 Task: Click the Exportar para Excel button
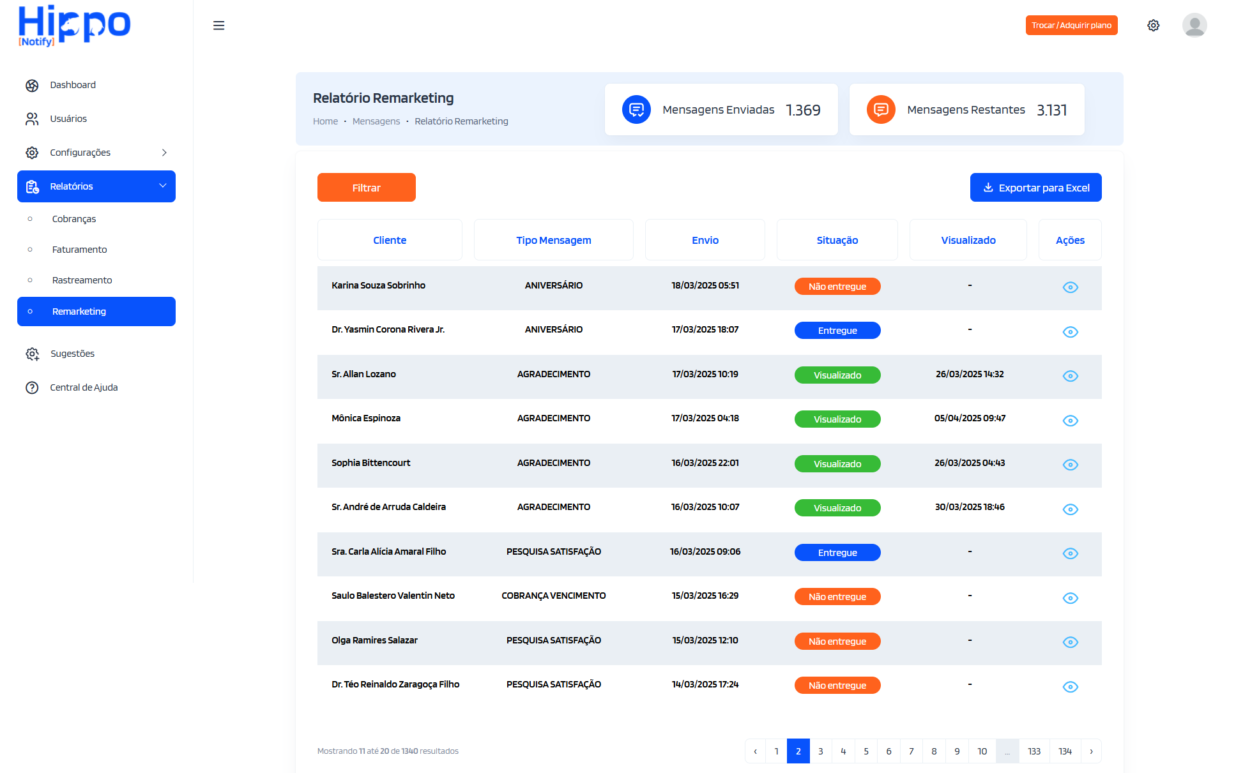click(x=1035, y=187)
